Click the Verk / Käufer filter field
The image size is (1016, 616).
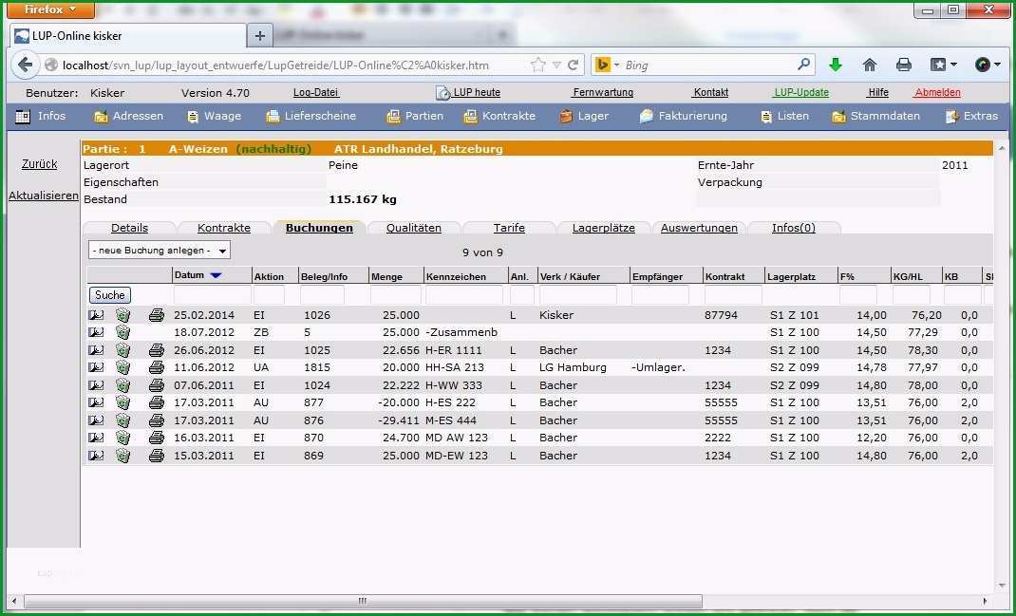[x=578, y=295]
